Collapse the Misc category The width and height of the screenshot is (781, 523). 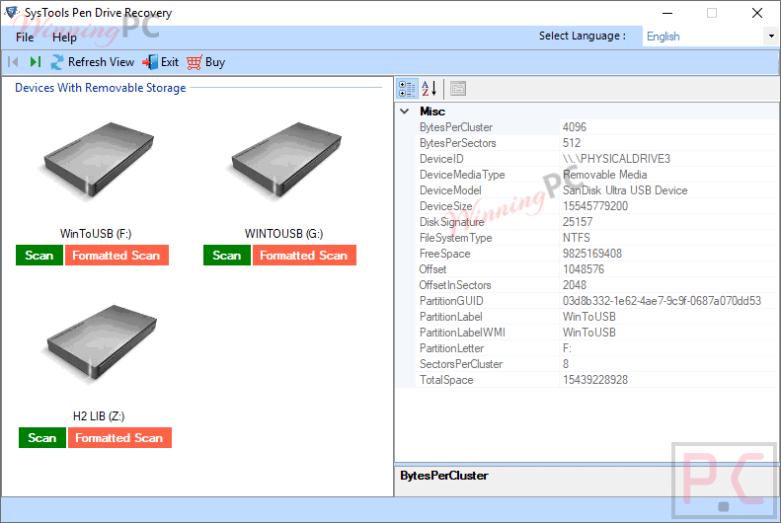pos(405,112)
